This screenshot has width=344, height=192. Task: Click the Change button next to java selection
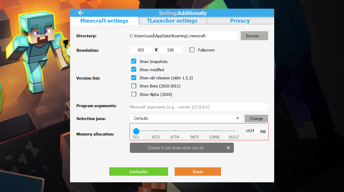click(256, 118)
